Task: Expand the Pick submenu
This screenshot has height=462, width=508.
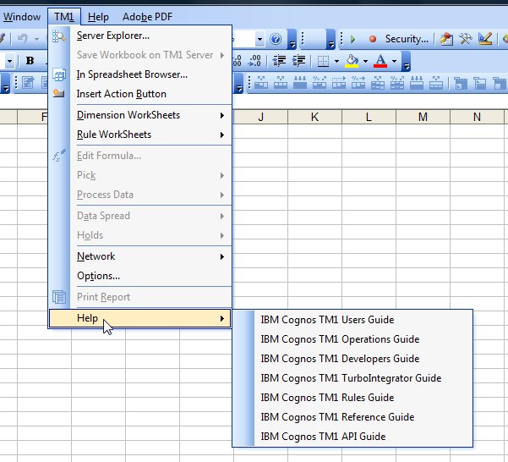Action: 140,175
